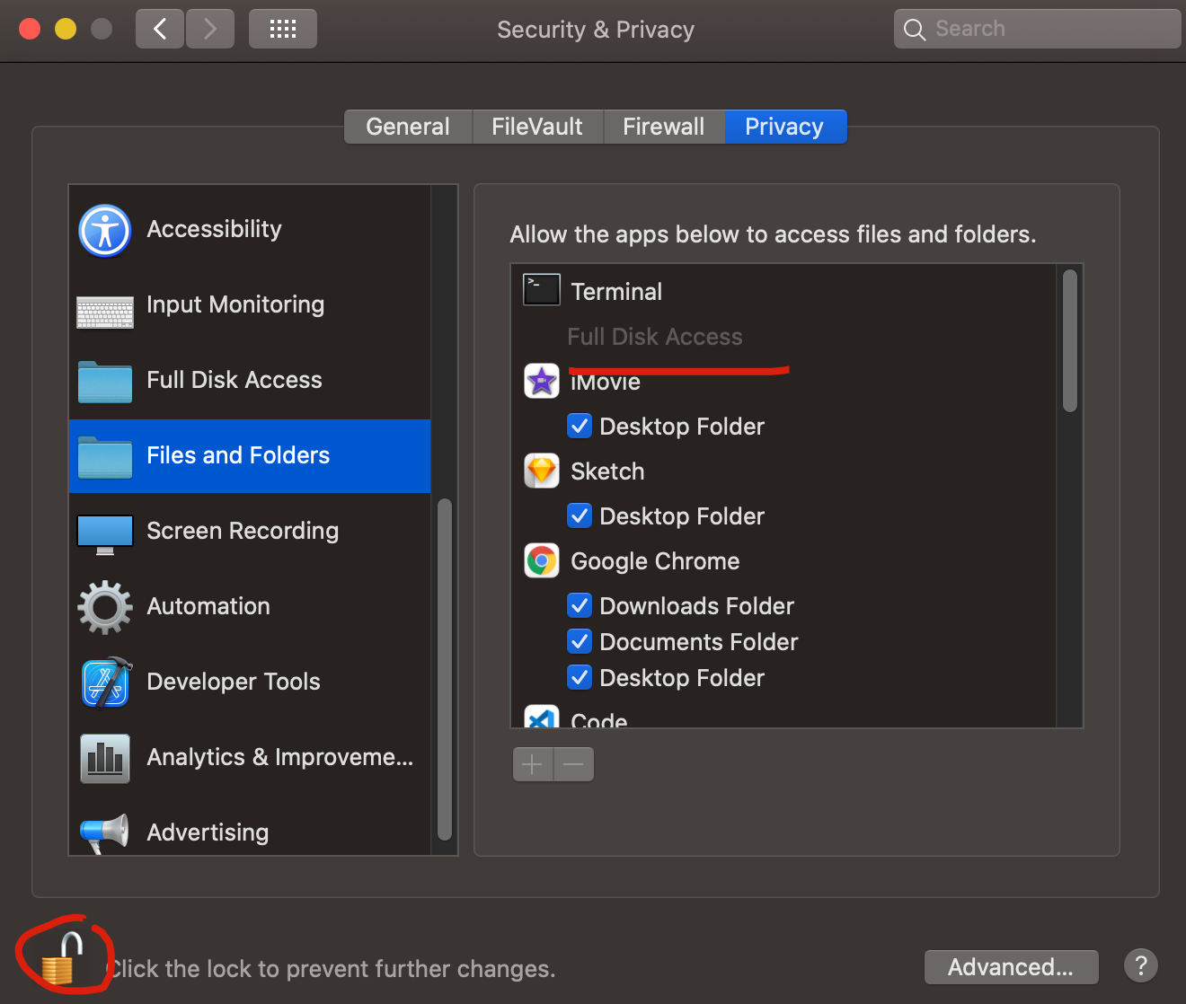
Task: Click the help question mark button
Action: coord(1141,966)
